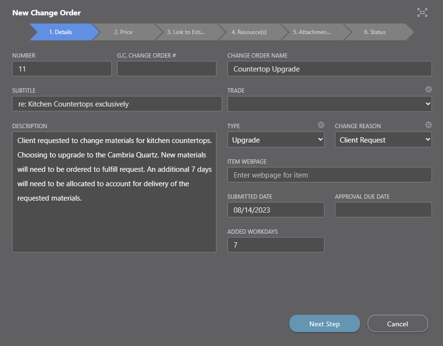Click into the Added Workdays field
Screen dimensions: 443x346
pos(275,245)
